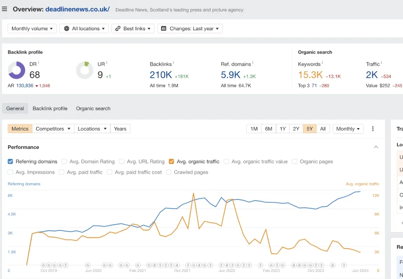This screenshot has width=403, height=279.
Task: Click the Referring domains axis label
Action: click(x=24, y=184)
